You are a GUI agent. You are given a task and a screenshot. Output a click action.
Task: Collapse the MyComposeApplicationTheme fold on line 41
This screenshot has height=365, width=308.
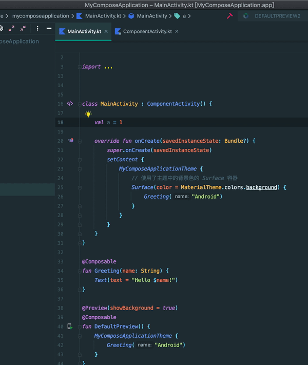tap(80, 336)
